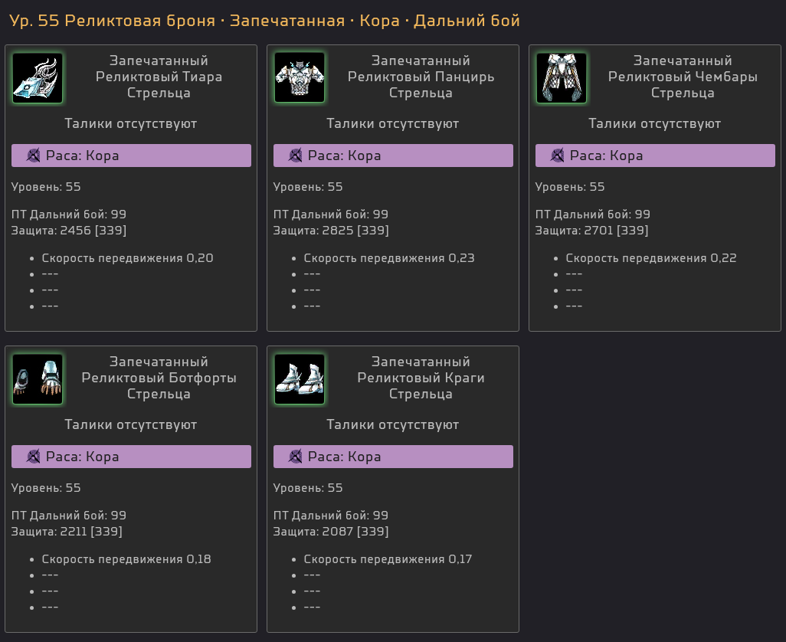Click the Реликтовый Краги Стрельца item icon

point(300,379)
